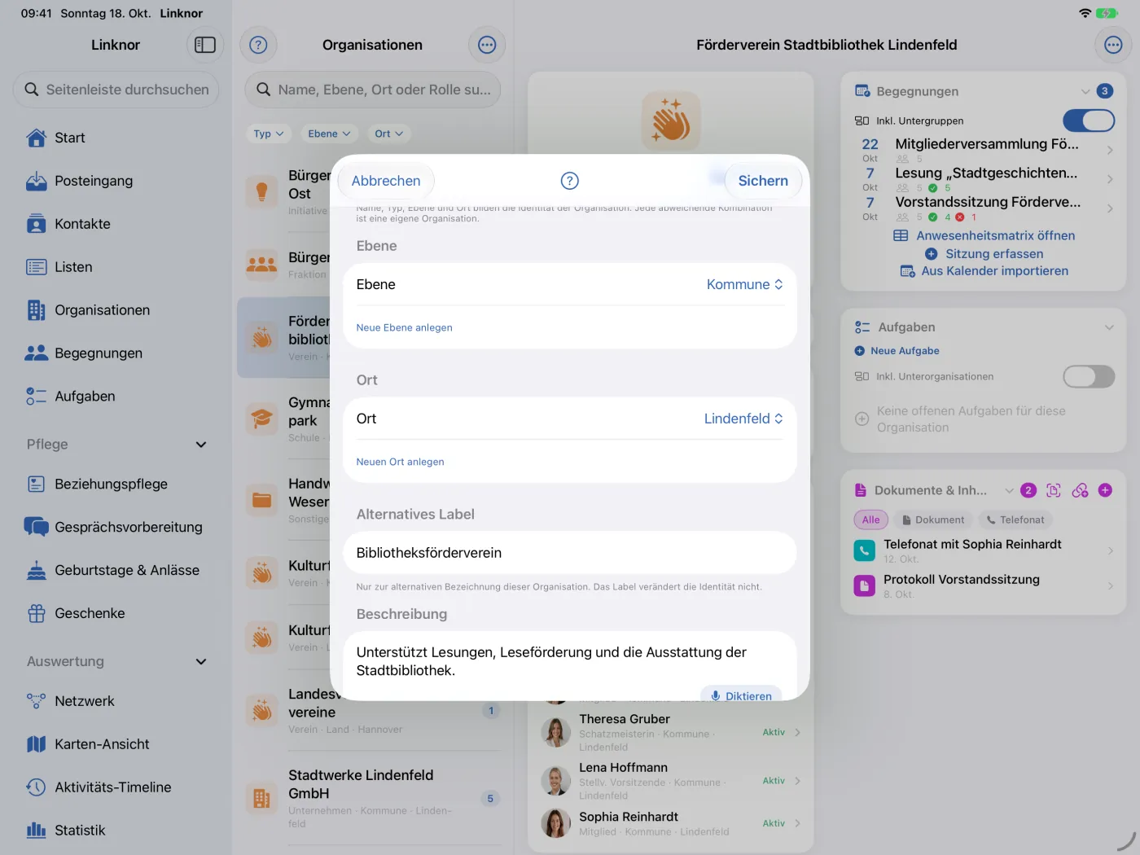This screenshot has width=1140, height=855.
Task: Click Neue Ebene anlegen
Action: click(x=404, y=327)
